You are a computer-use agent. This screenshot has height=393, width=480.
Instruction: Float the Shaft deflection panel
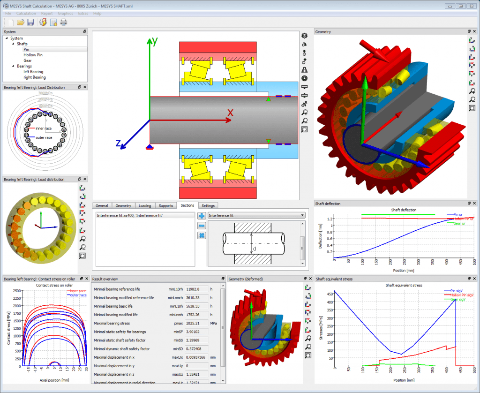coord(469,204)
